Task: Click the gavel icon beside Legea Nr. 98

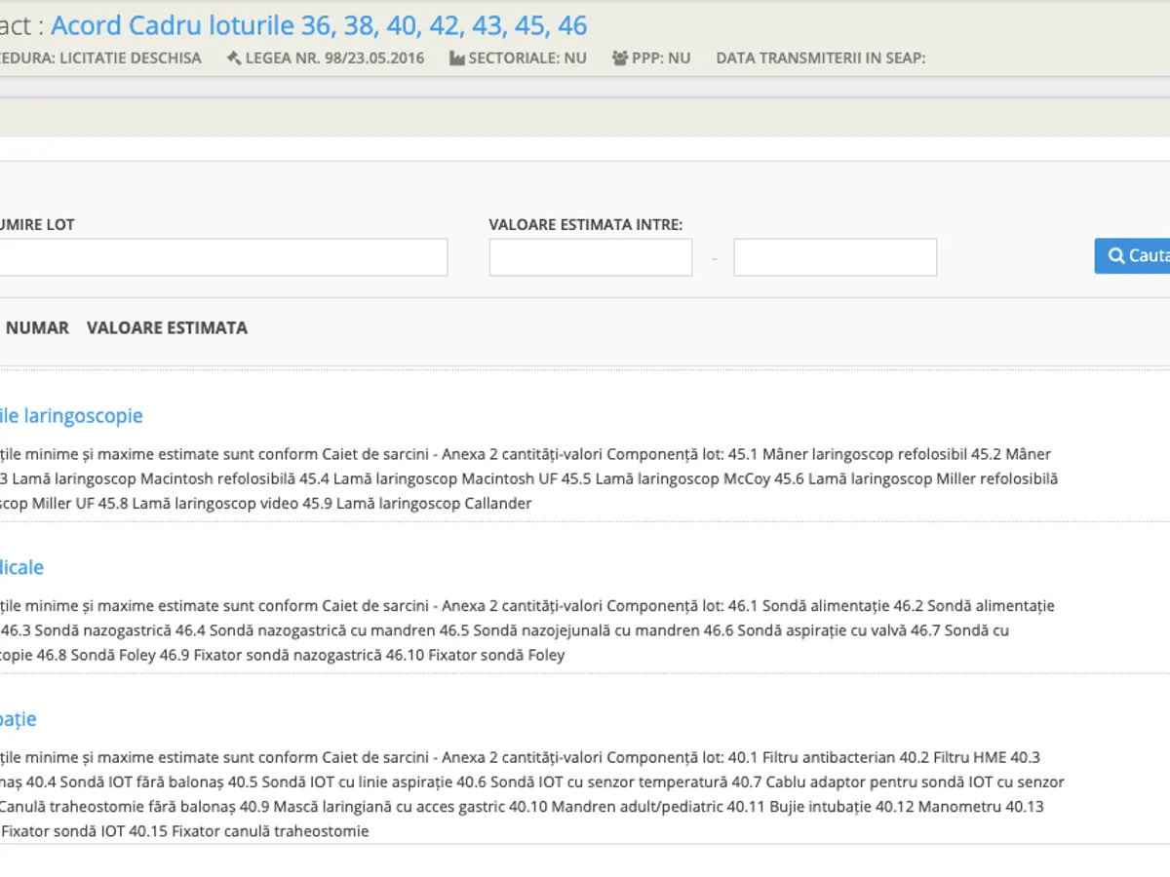Action: click(233, 58)
